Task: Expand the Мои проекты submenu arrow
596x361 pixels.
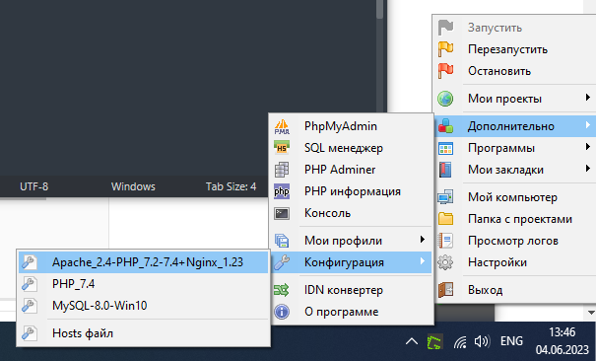Action: [x=588, y=98]
